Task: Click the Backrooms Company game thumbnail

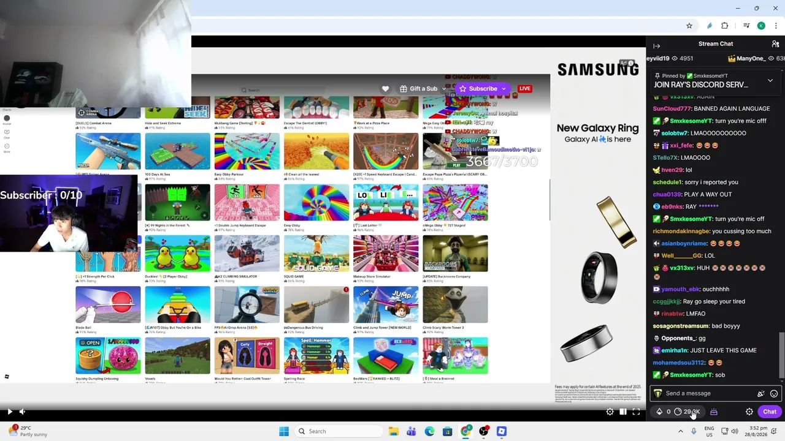Action: [455, 254]
